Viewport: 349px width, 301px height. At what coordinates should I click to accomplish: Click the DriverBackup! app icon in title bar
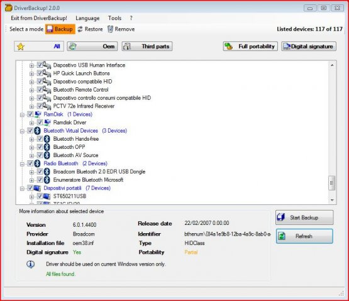(8, 8)
